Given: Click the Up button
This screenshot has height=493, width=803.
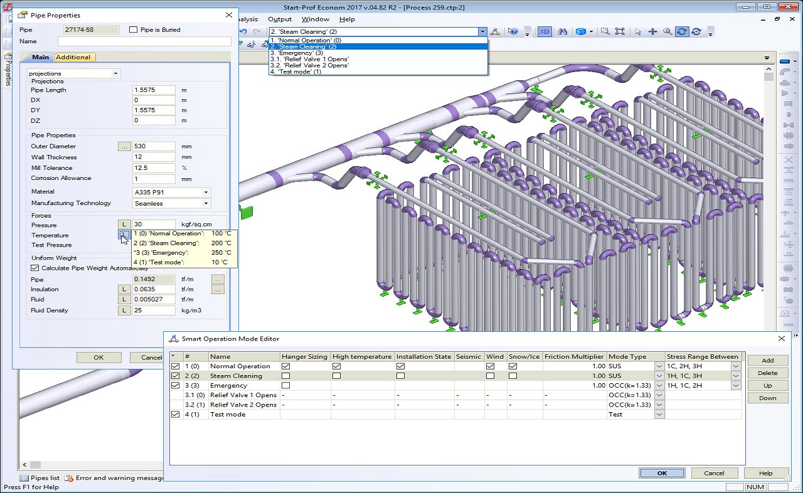Looking at the screenshot, I should click(768, 386).
